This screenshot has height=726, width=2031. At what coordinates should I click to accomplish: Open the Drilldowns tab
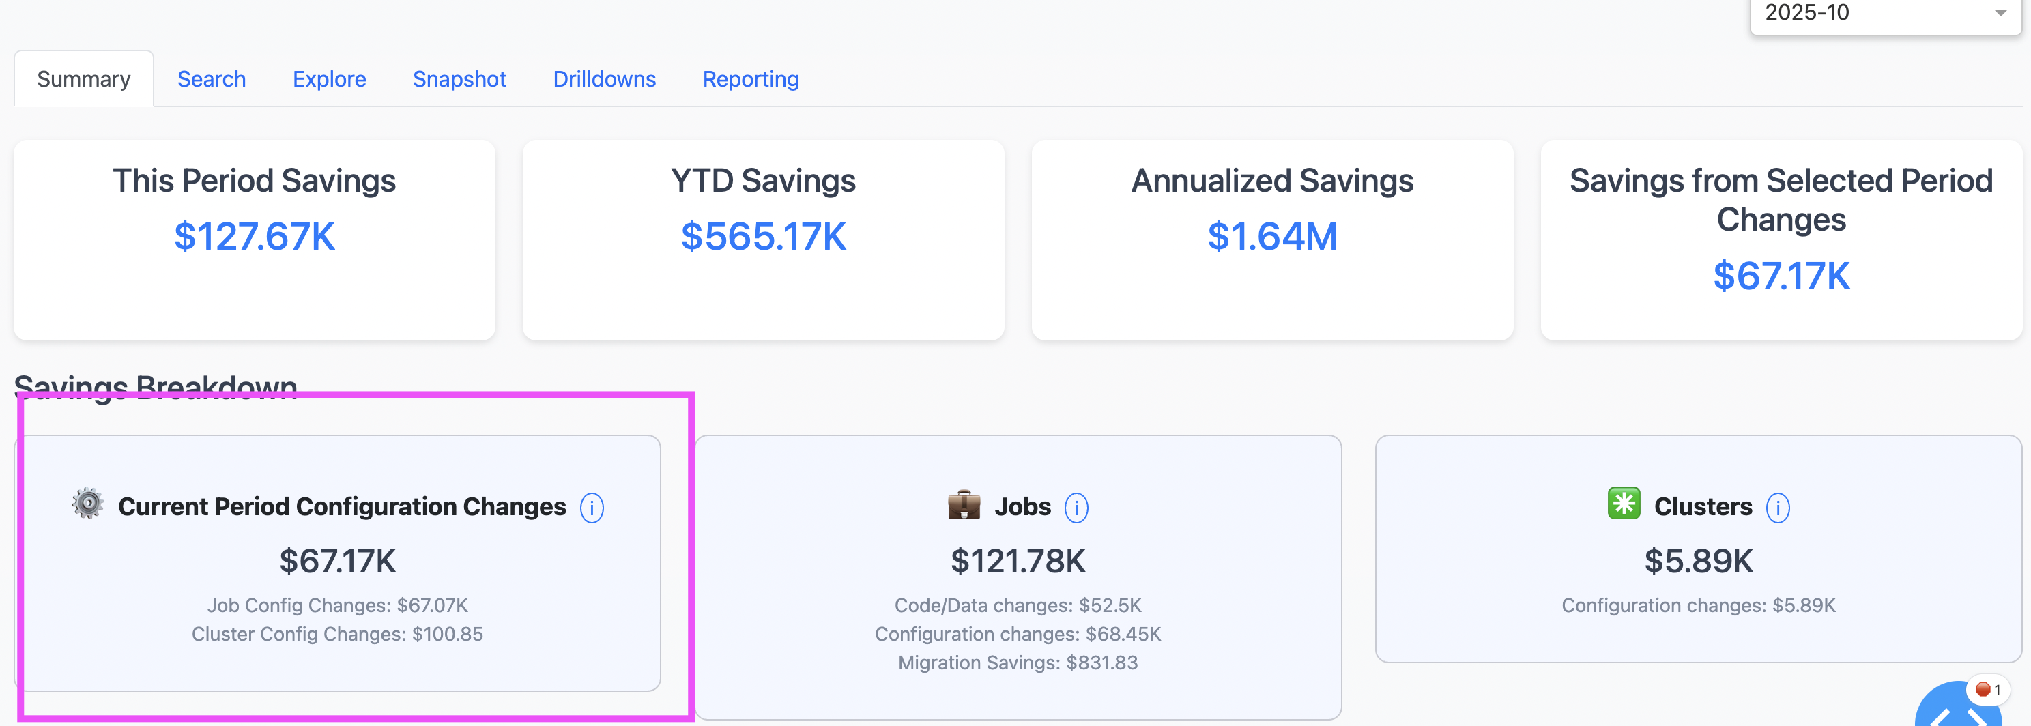coord(604,80)
